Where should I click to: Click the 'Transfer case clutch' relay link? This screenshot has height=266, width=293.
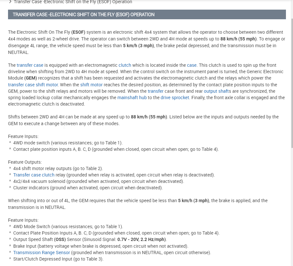pos(34,175)
